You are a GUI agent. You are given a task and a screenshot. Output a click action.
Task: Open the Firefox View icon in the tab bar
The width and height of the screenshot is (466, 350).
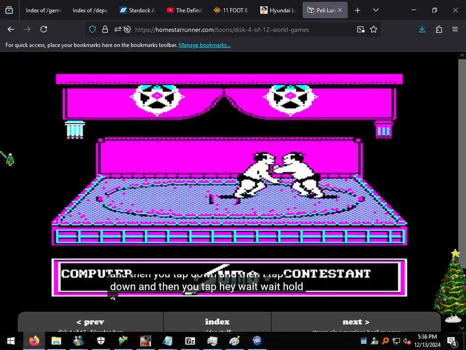tap(9, 10)
